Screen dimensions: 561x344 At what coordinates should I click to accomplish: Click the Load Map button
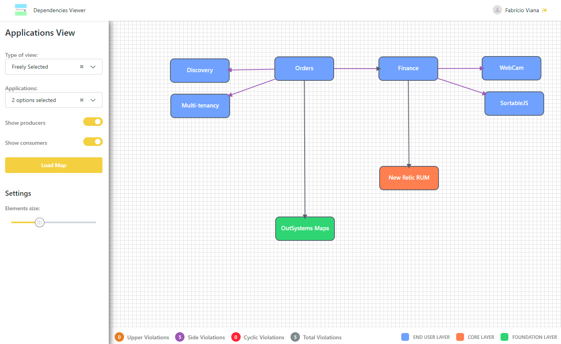(x=54, y=165)
